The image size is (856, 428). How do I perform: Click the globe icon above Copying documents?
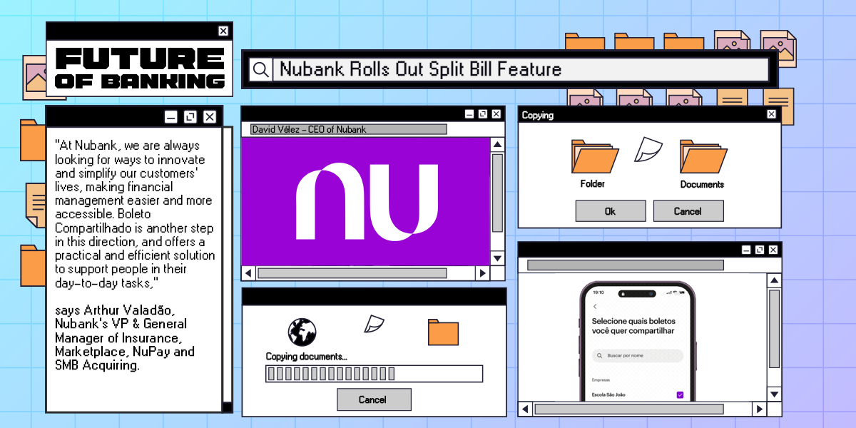(302, 332)
